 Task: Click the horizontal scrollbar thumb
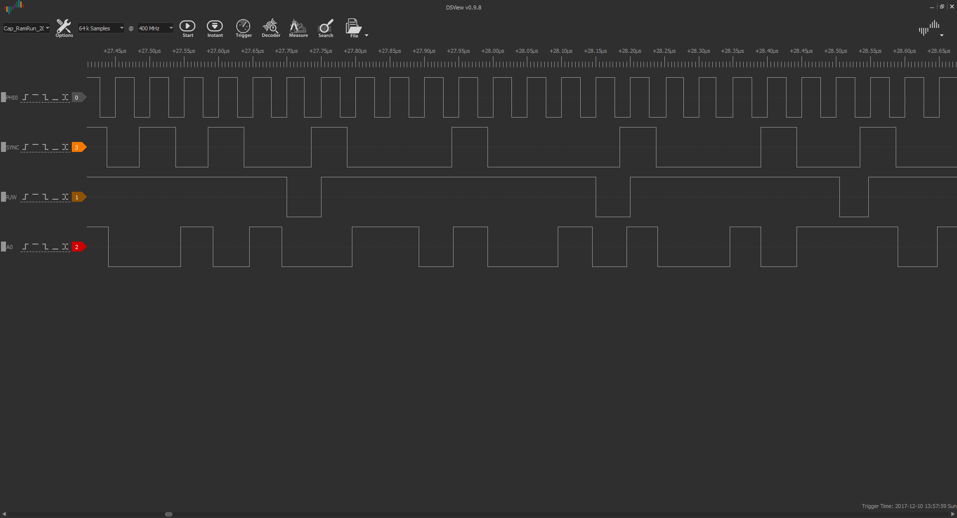pos(168,514)
